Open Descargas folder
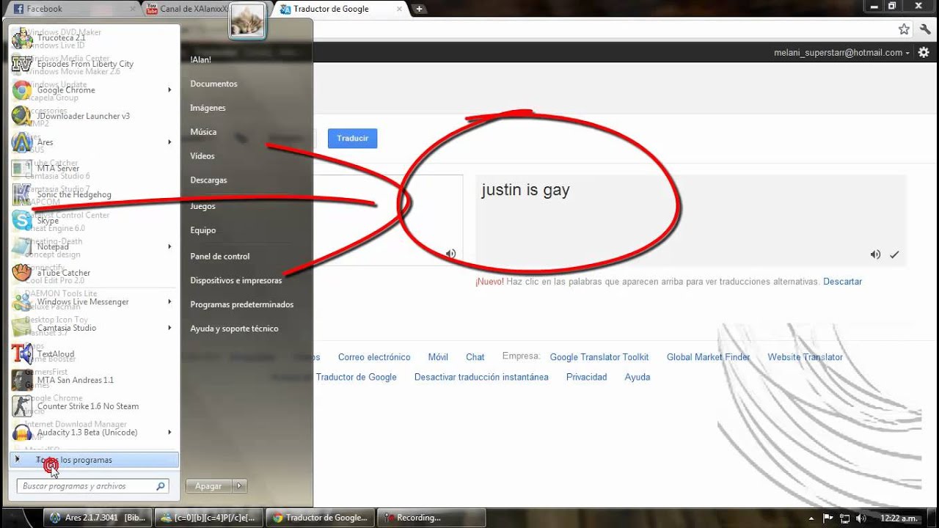Image resolution: width=939 pixels, height=528 pixels. pyautogui.click(x=208, y=180)
